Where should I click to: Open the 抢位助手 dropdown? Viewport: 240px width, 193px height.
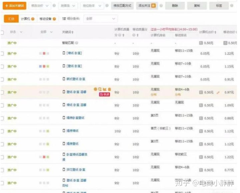click(92, 6)
